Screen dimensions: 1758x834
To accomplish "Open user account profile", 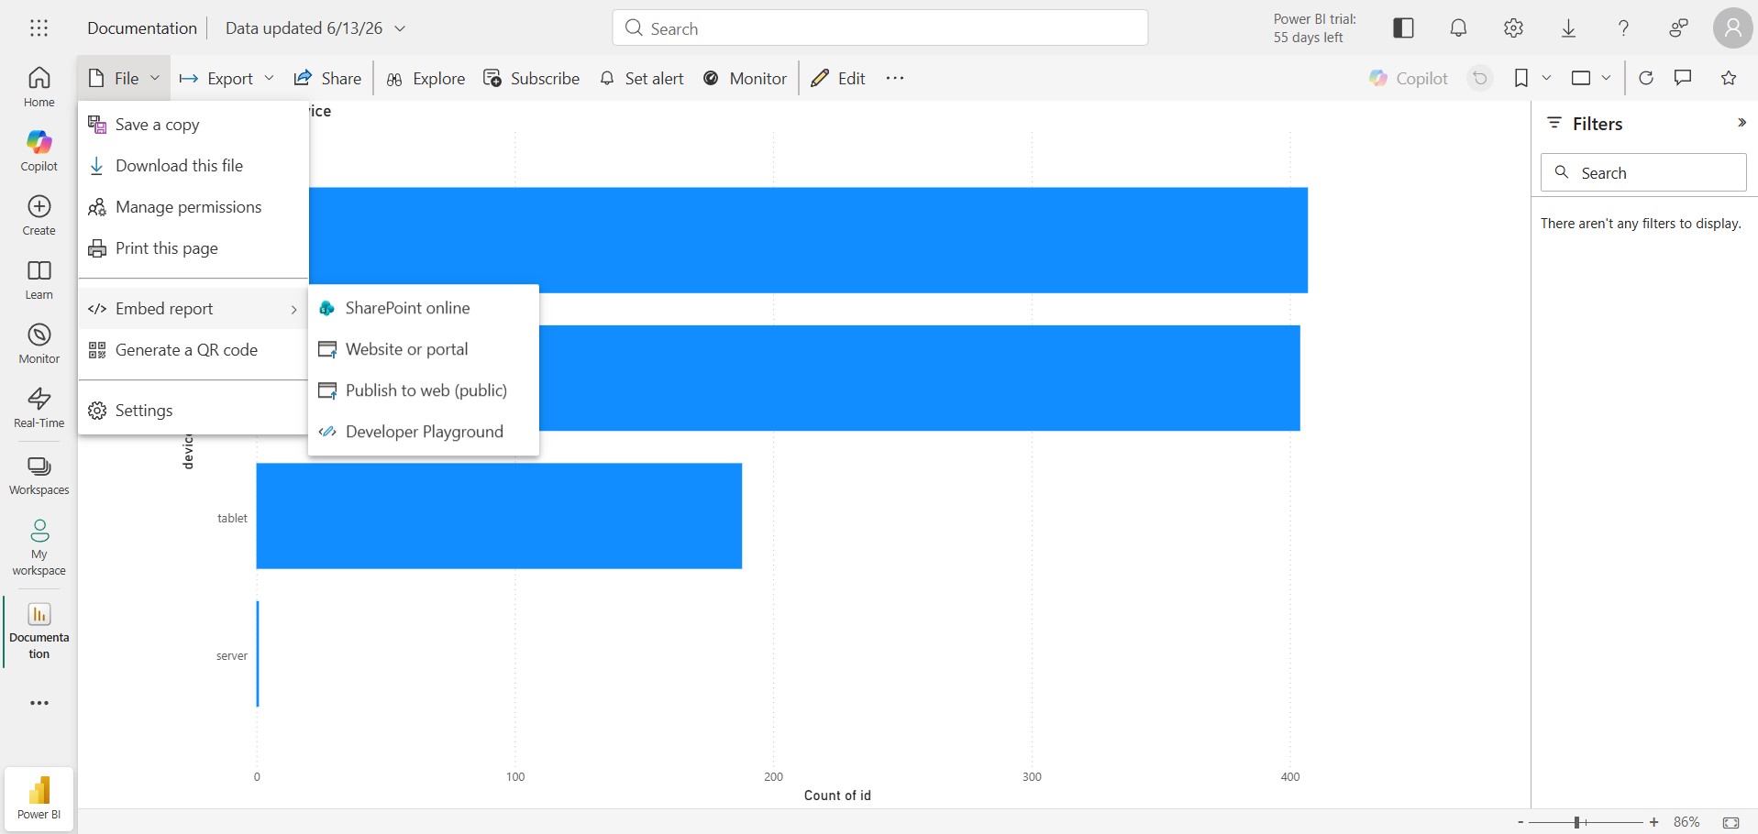I will [1732, 28].
